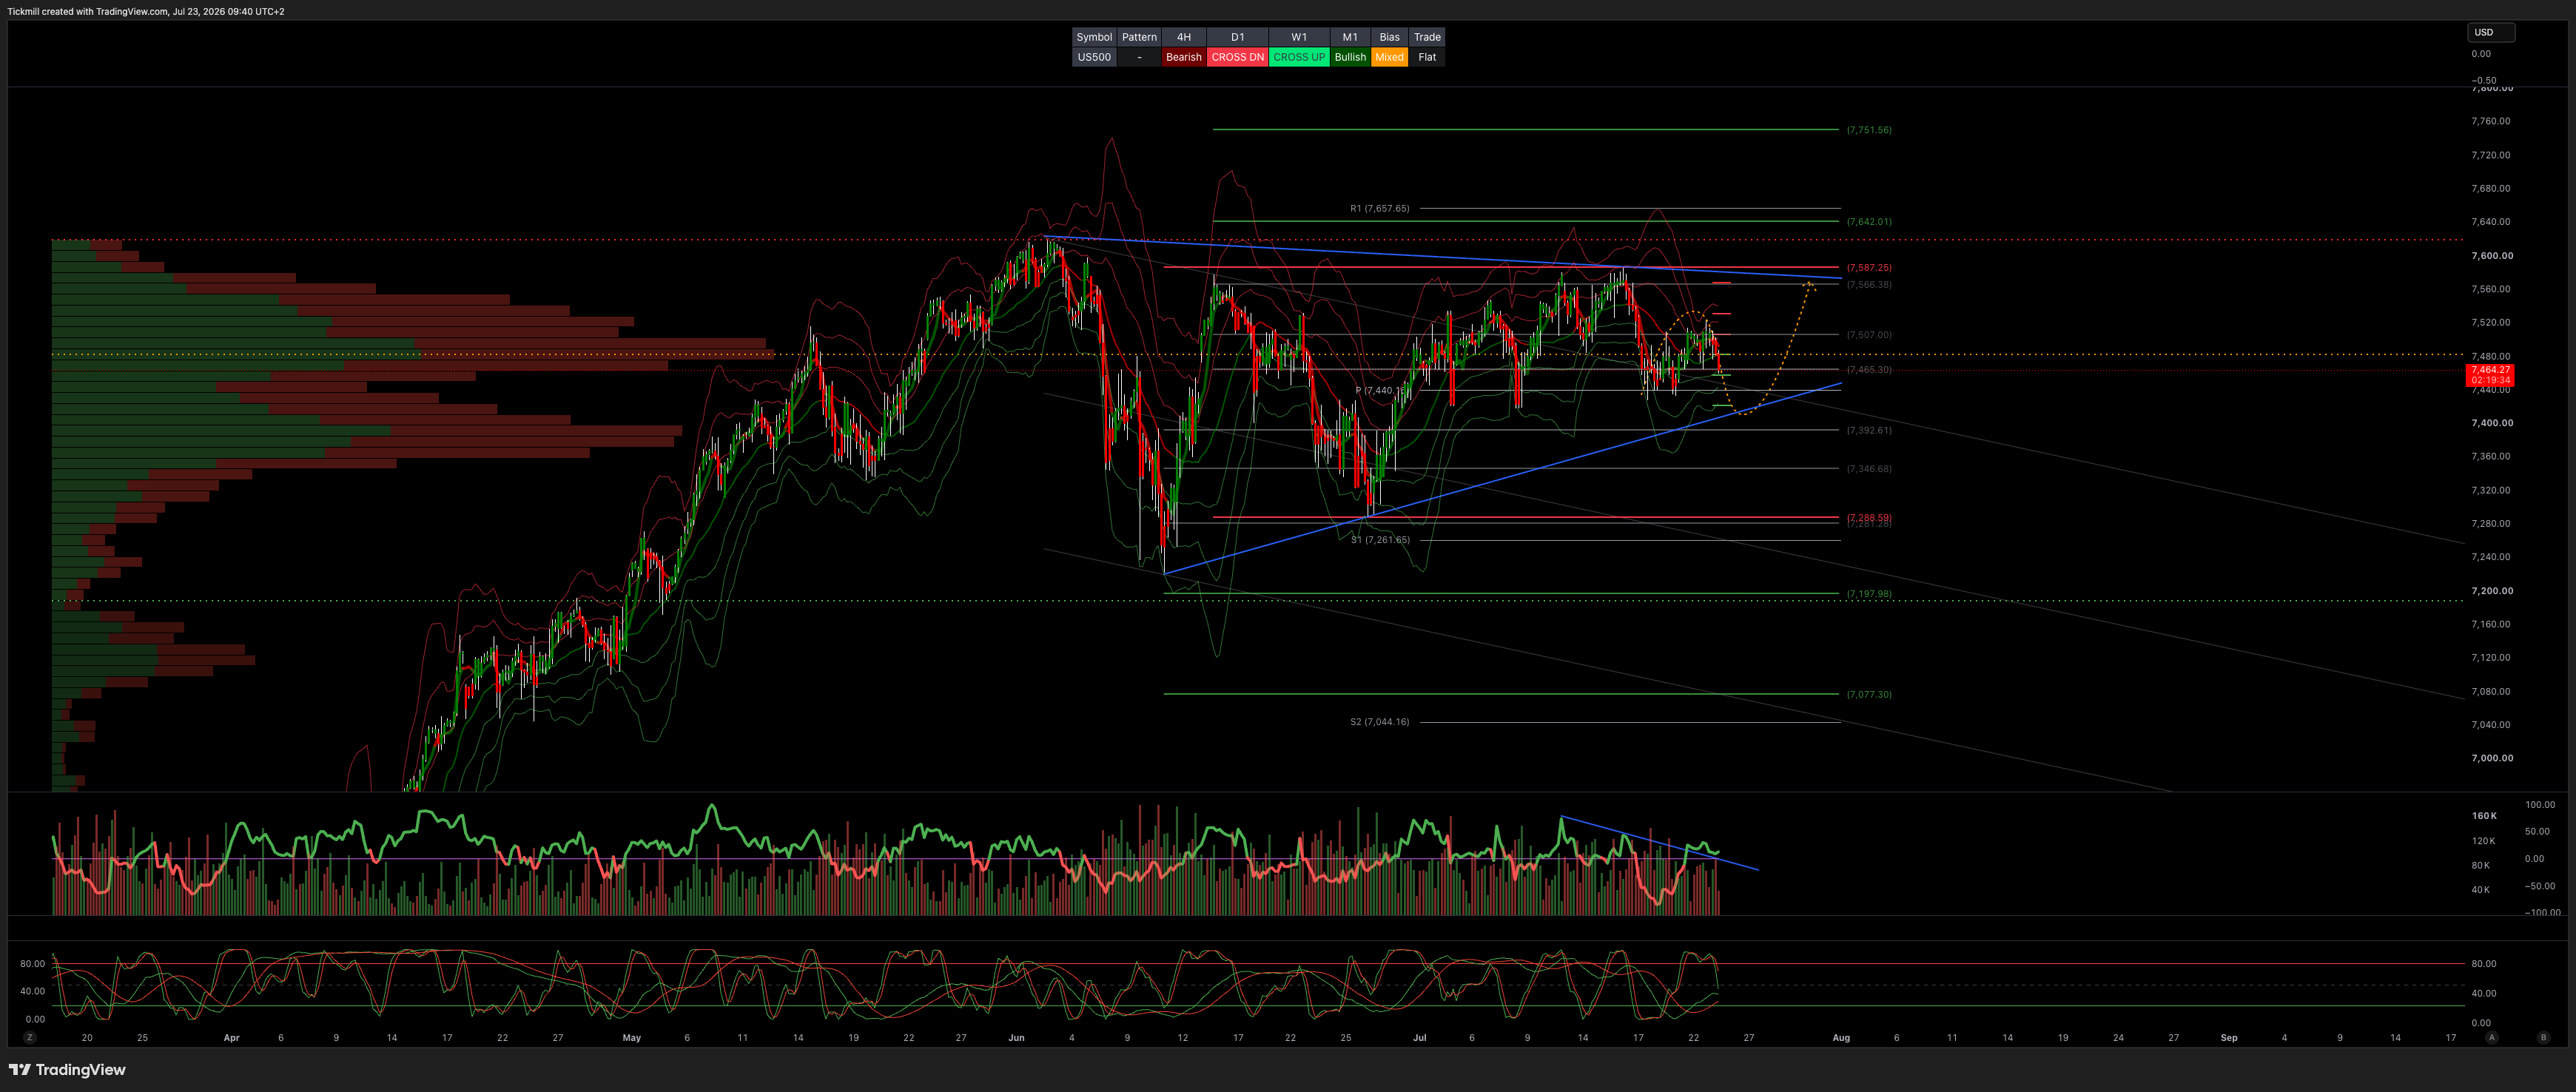Select the 7,751.56 green level label
Image resolution: width=2576 pixels, height=1092 pixels.
tap(1869, 130)
